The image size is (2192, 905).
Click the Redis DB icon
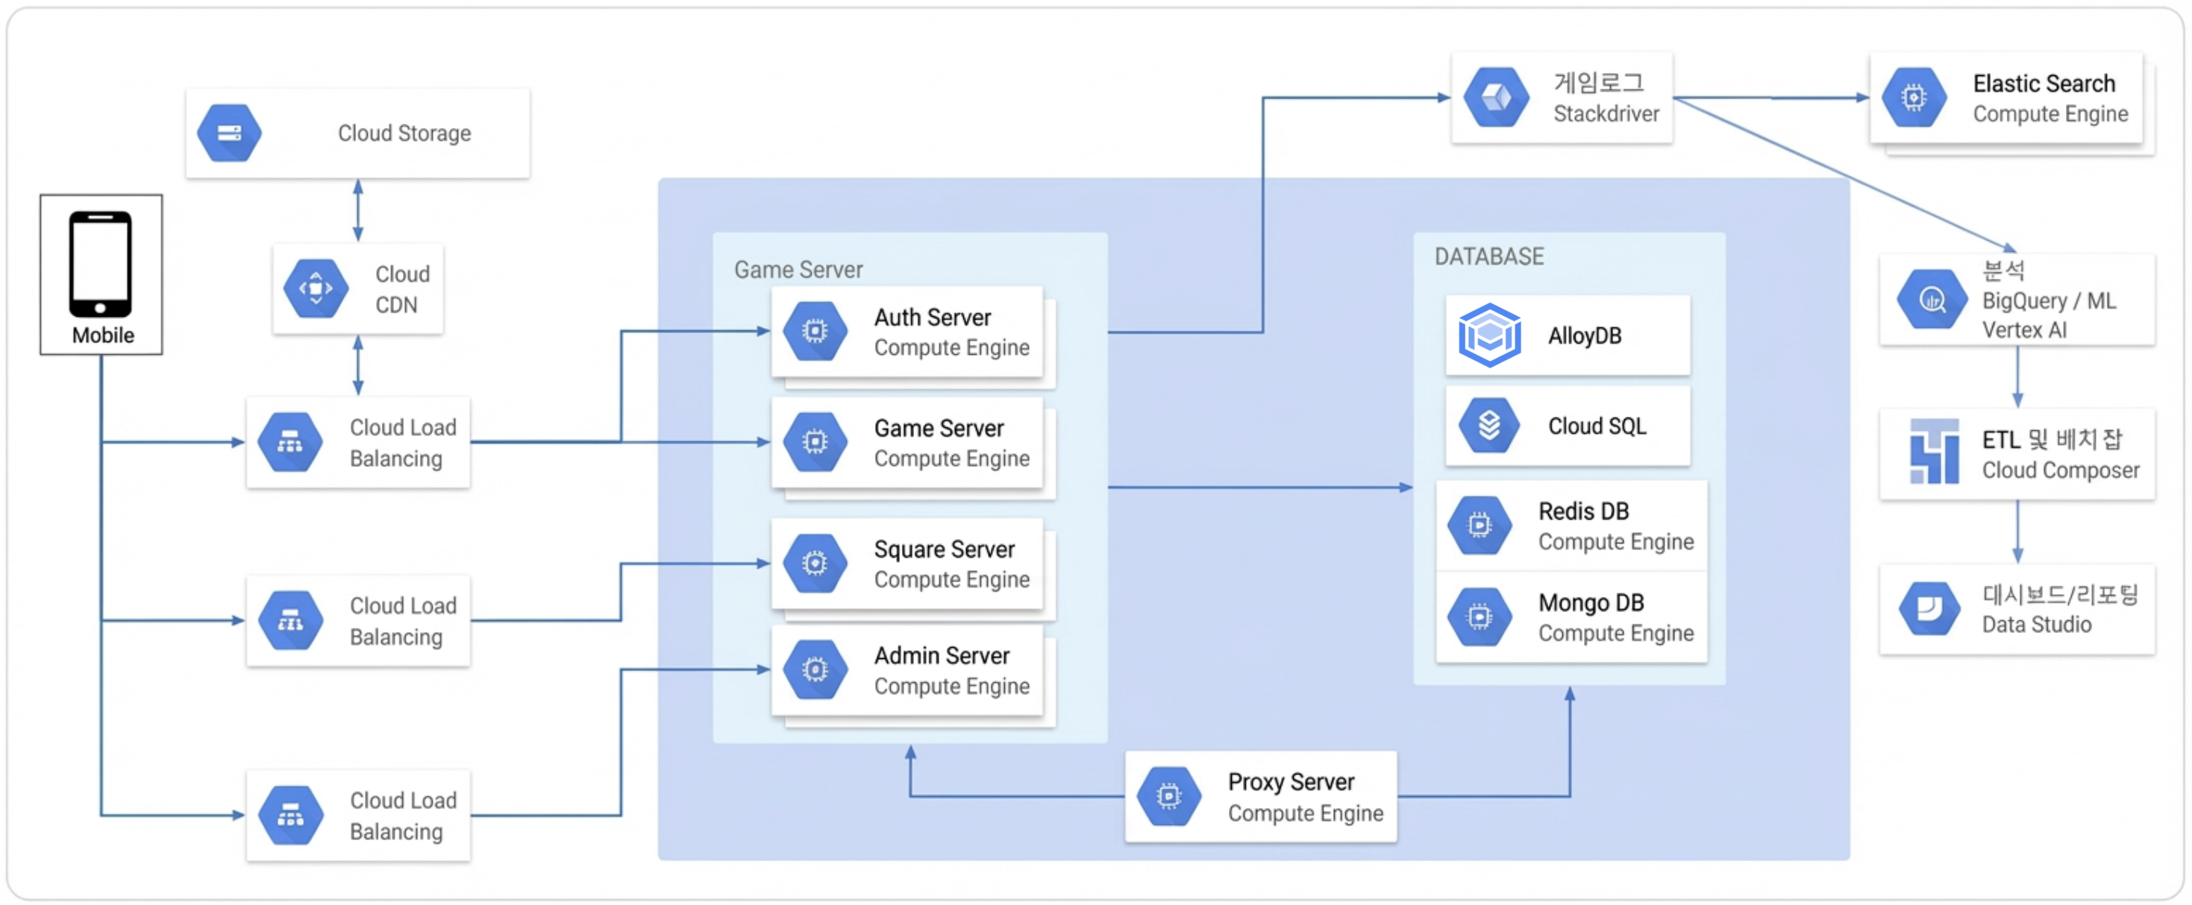point(1479,526)
